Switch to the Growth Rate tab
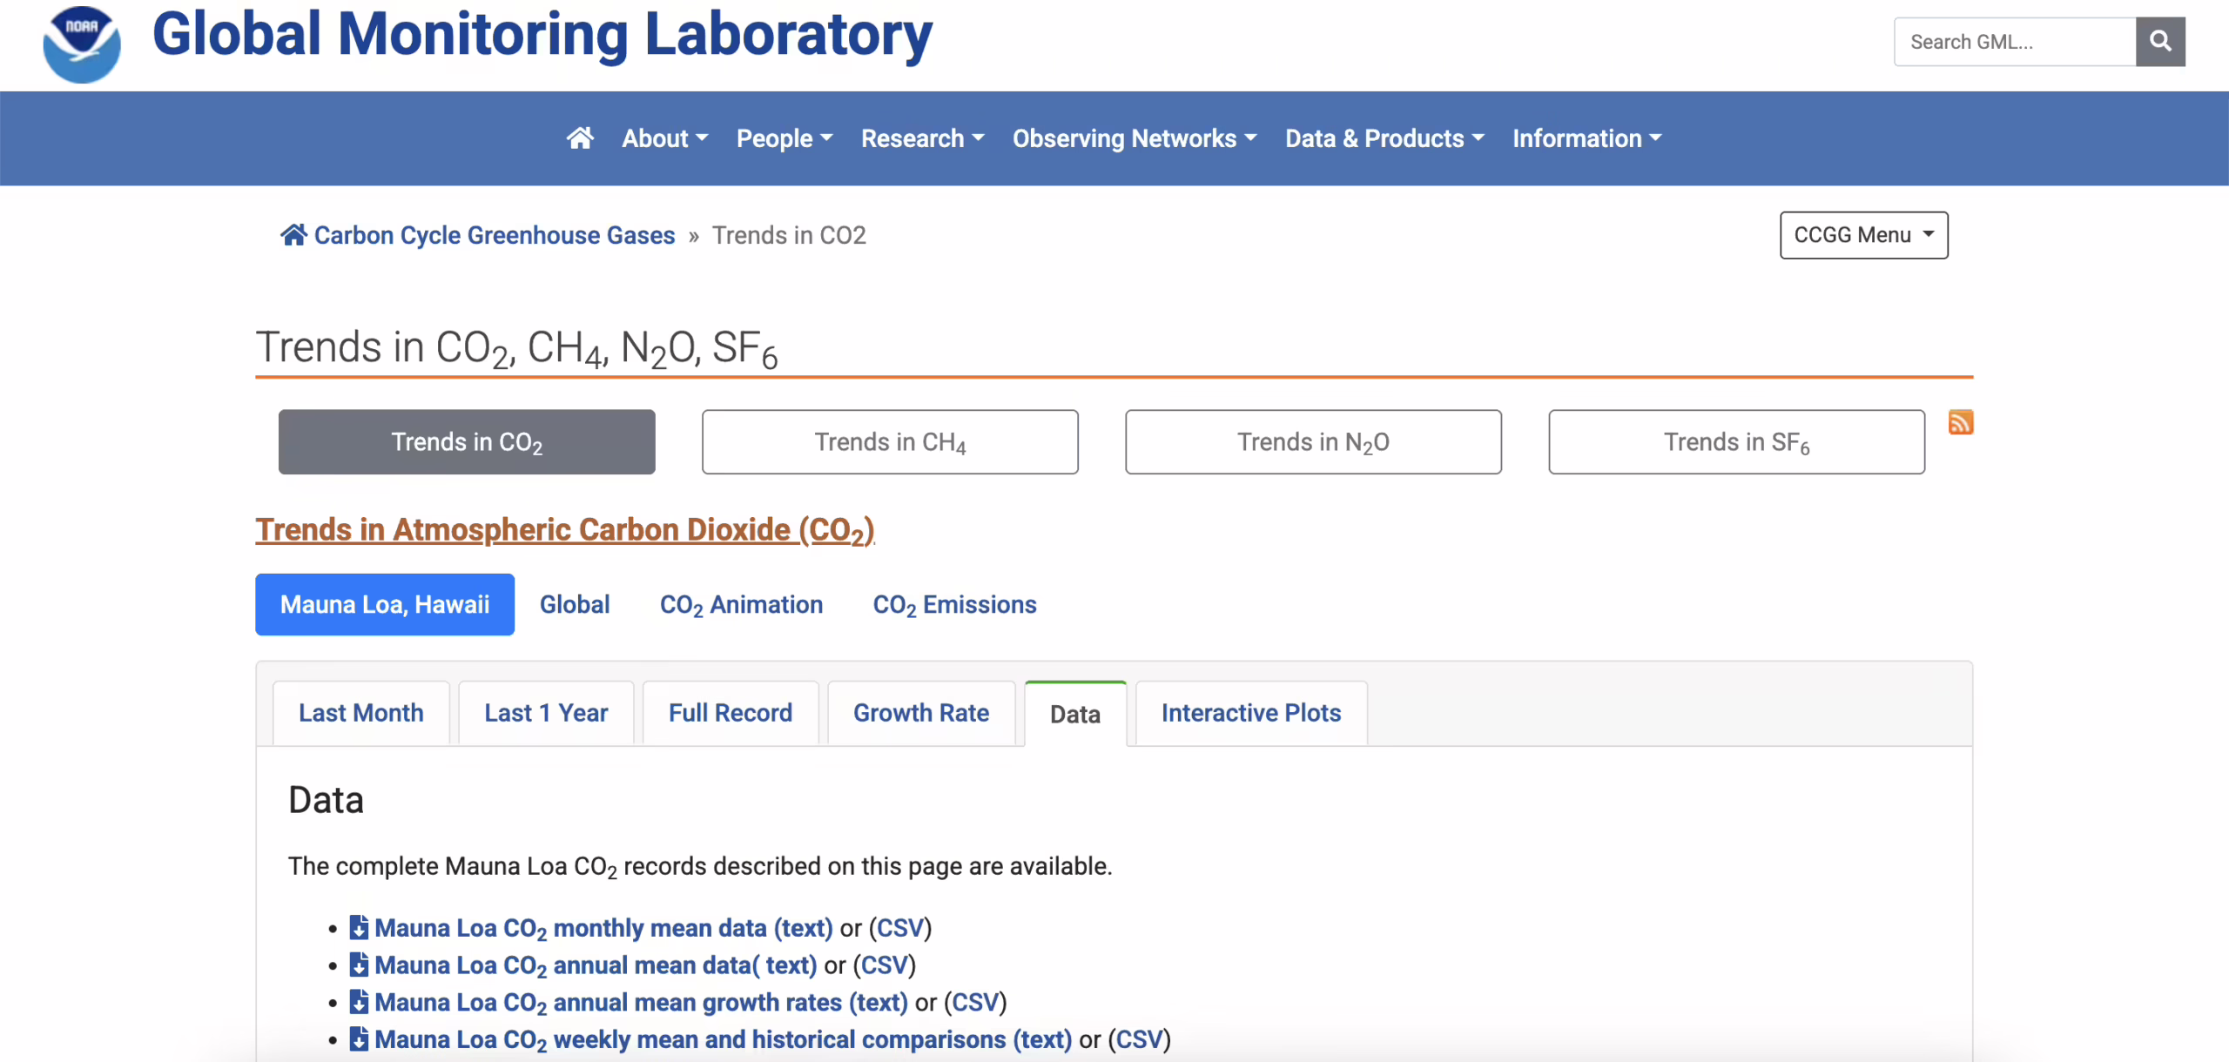Image resolution: width=2229 pixels, height=1062 pixels. [x=920, y=712]
